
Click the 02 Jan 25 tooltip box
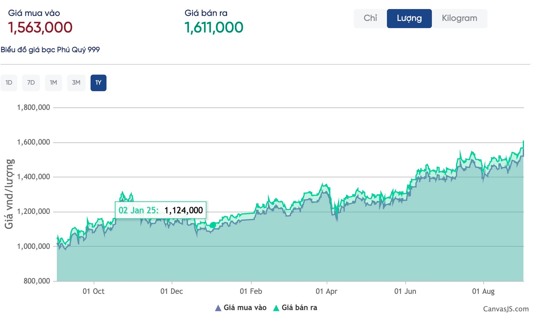tap(161, 210)
